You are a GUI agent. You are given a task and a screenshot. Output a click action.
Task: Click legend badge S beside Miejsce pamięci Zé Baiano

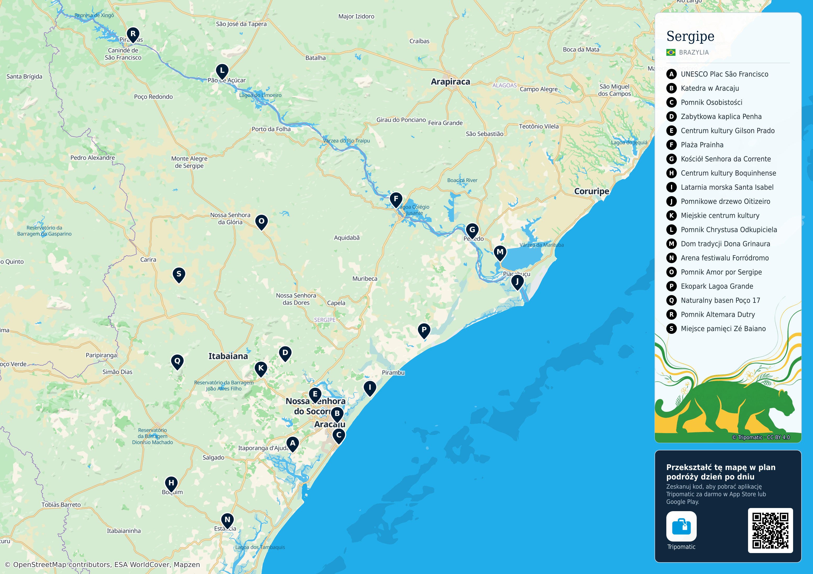[x=671, y=329]
